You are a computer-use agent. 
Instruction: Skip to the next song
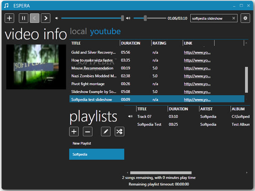pos(45,18)
